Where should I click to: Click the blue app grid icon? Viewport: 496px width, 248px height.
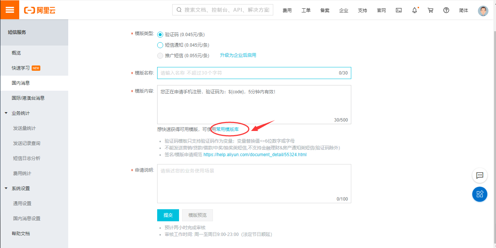pos(479,194)
